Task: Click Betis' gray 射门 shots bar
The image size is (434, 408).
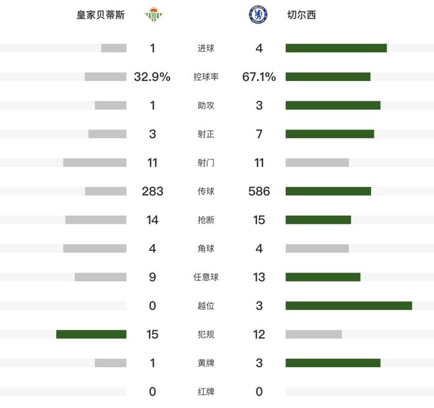Action: click(x=95, y=163)
